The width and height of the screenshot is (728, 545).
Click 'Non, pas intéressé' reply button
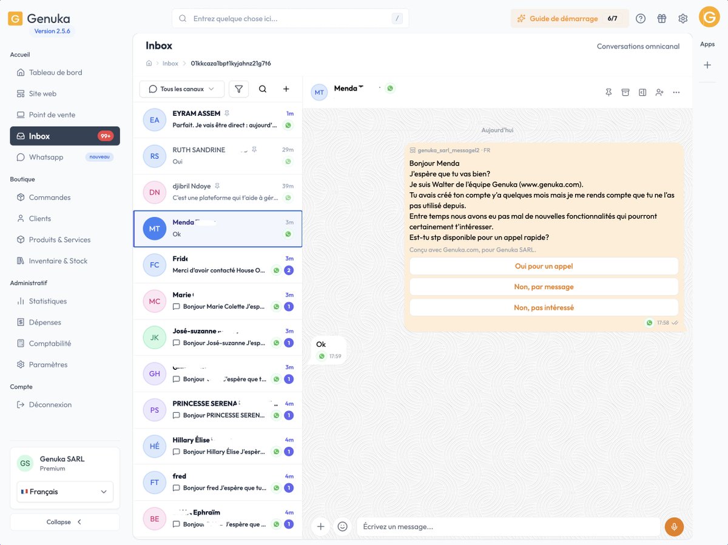[544, 307]
